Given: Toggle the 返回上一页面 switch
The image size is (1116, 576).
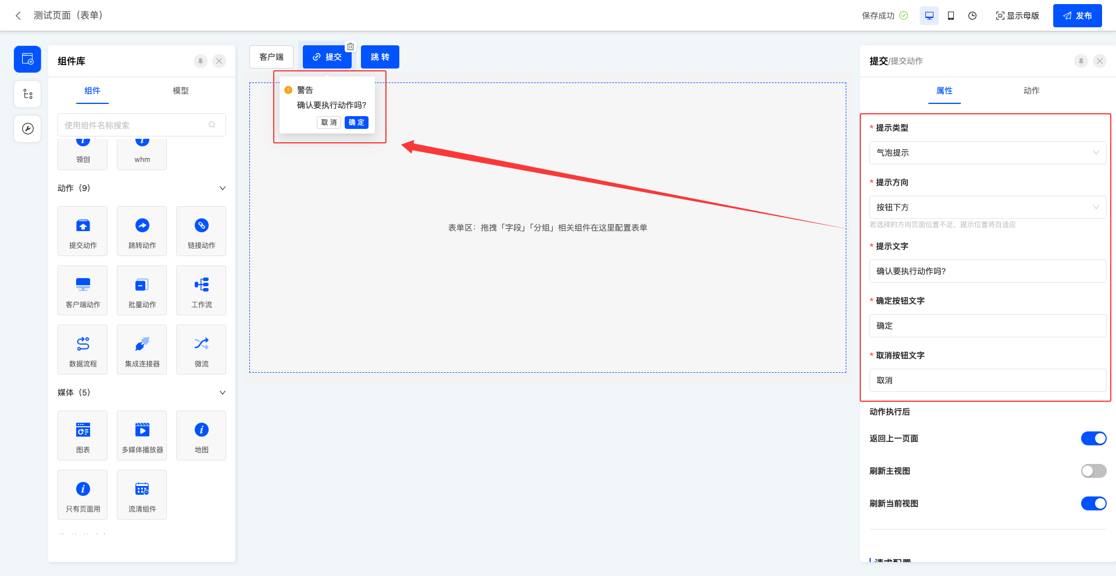Looking at the screenshot, I should pyautogui.click(x=1093, y=438).
